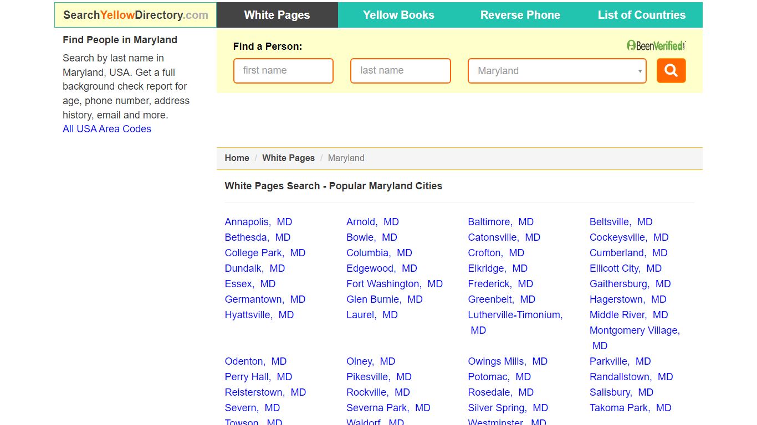Viewport: 757px width, 425px height.
Task: Open College Park, MD listing
Action: click(x=265, y=253)
